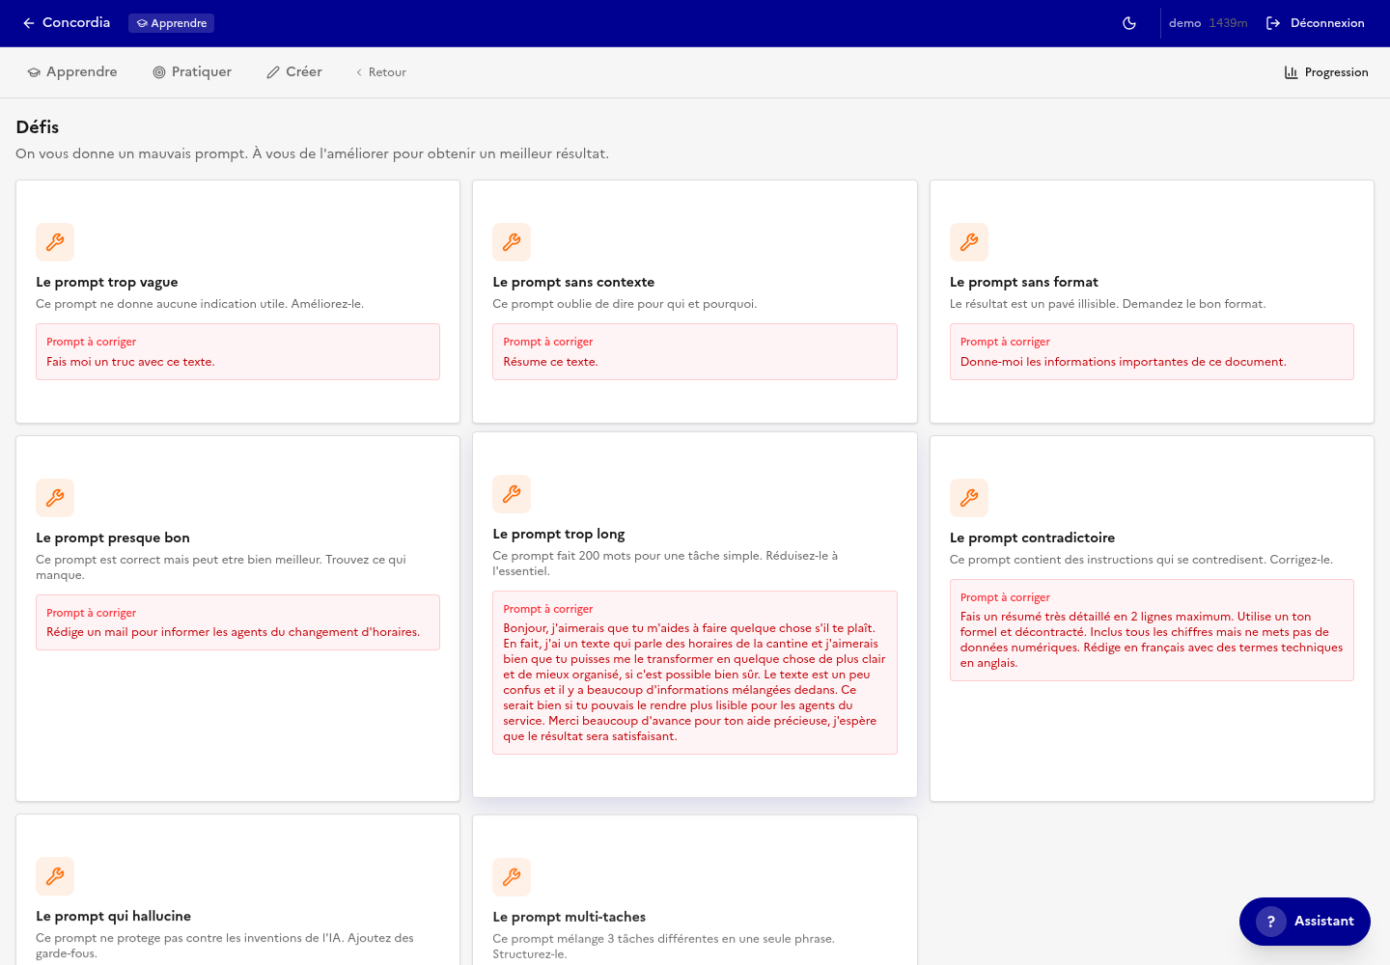Open the Assistant help button
The height and width of the screenshot is (965, 1390).
pos(1305,922)
